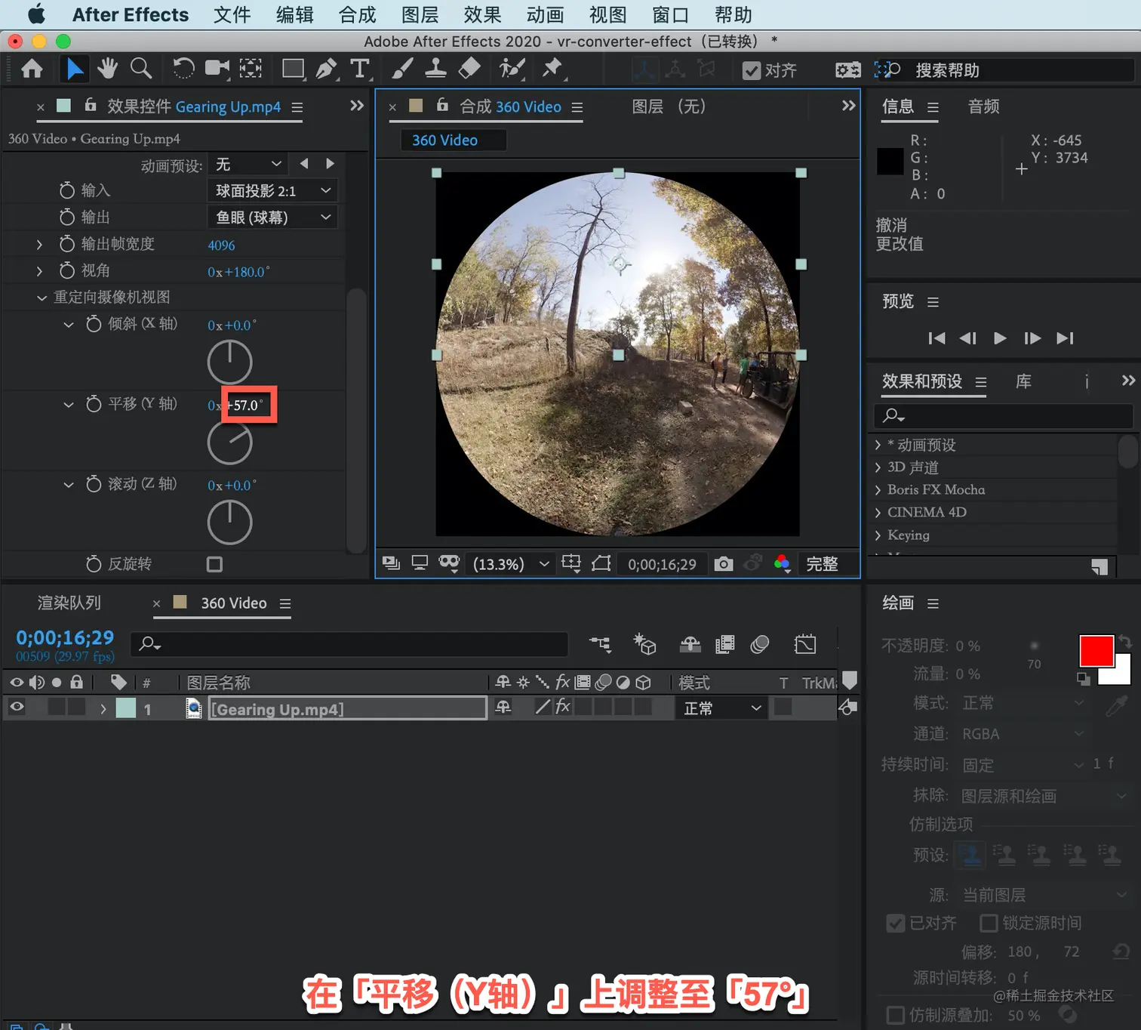Click the 4096 输出帧宽度 value
The image size is (1141, 1030).
[x=221, y=245]
